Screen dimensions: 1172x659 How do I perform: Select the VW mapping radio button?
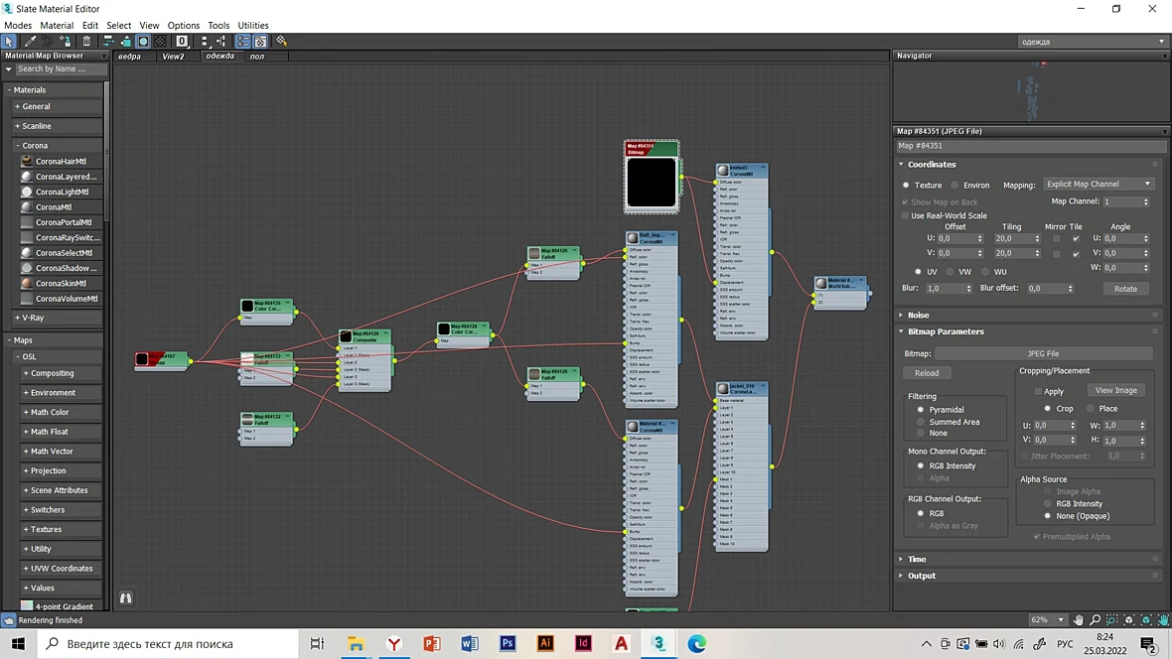point(950,272)
